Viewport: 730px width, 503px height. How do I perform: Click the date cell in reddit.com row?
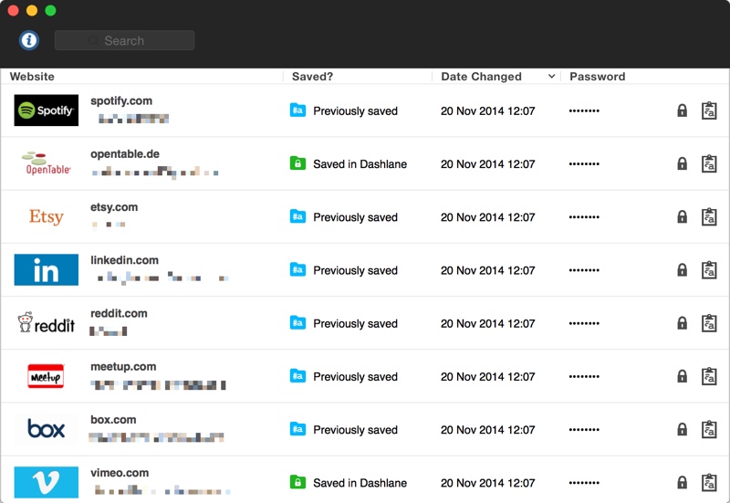488,323
